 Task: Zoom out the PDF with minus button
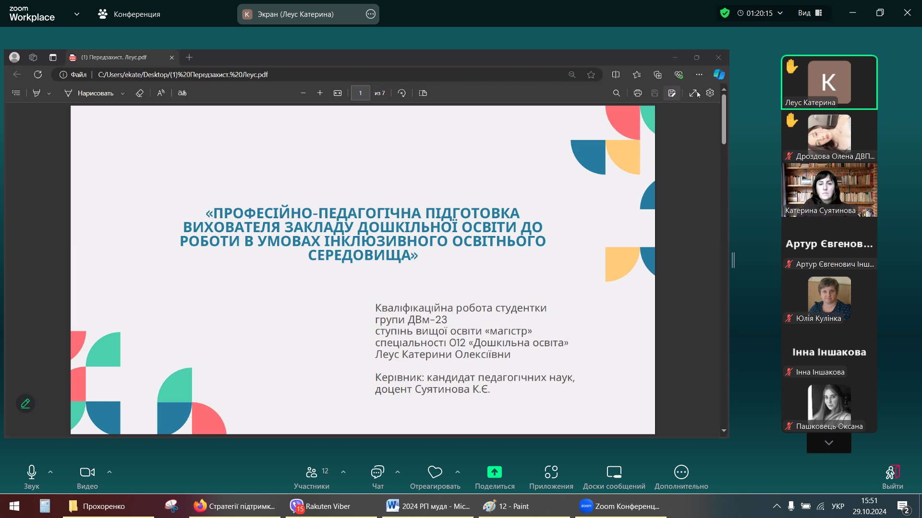click(x=303, y=93)
